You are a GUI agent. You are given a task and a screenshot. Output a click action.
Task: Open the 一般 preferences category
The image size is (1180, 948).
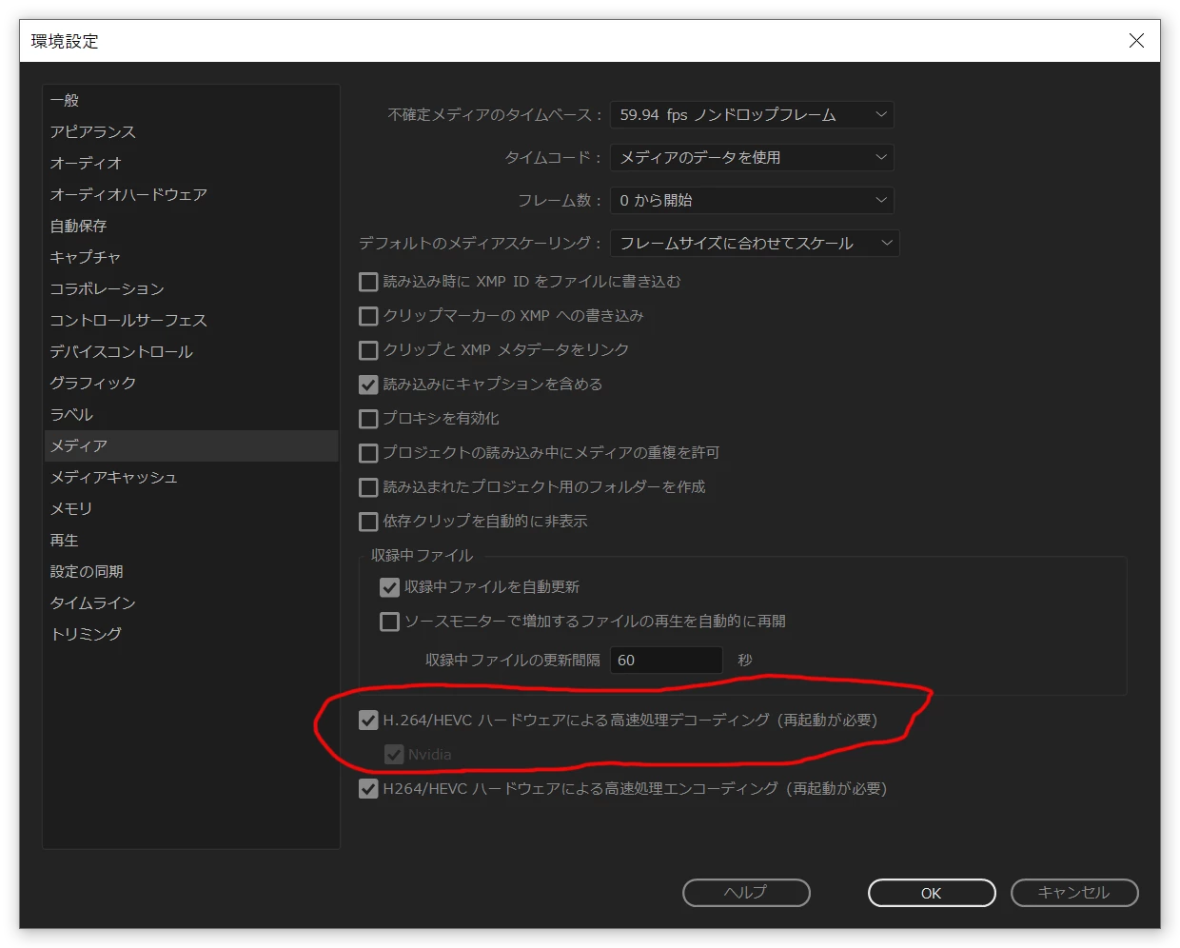point(190,100)
